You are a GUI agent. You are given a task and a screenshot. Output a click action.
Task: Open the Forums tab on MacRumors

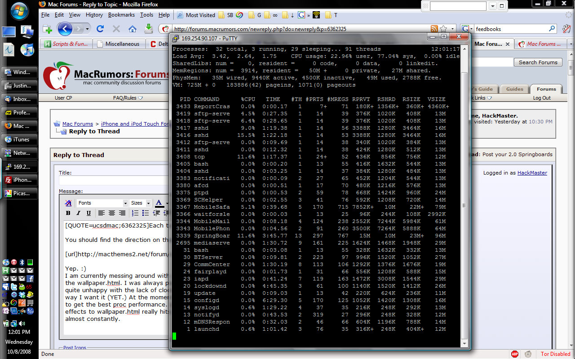pos(546,89)
